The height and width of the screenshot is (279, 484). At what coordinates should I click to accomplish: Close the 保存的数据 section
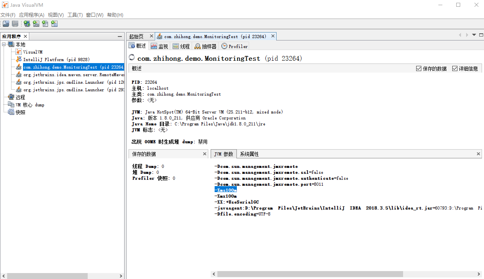click(205, 154)
